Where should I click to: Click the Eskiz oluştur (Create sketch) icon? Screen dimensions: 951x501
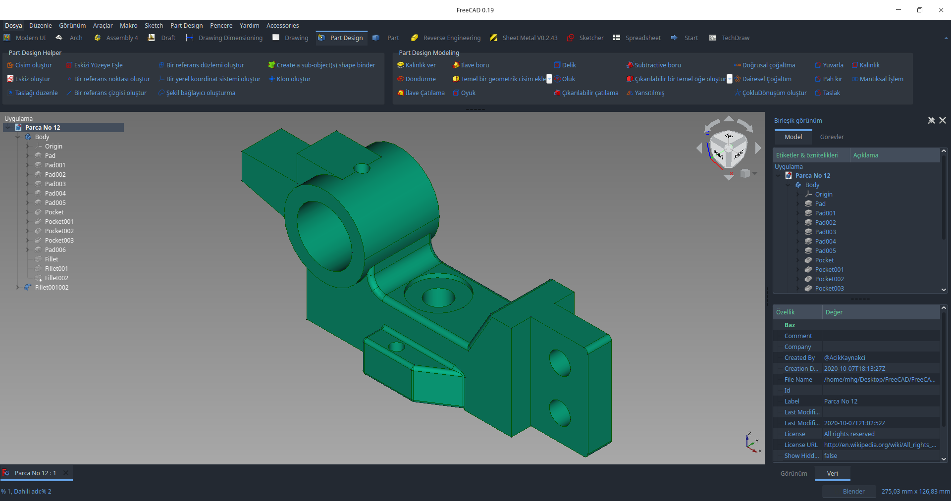point(10,79)
